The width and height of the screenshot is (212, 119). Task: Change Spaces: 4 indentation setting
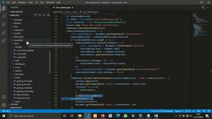click(x=179, y=111)
